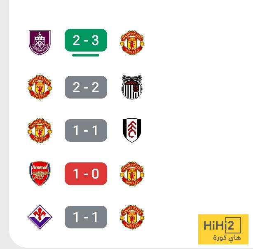This screenshot has height=249, width=253.
Task: Click the Grimsby Town black-and-white striped crest
Action: click(x=132, y=87)
